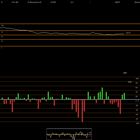Image resolution: width=140 pixels, height=140 pixels.
Task: Click the 'SI(TM)' header label
Action: 53,2
